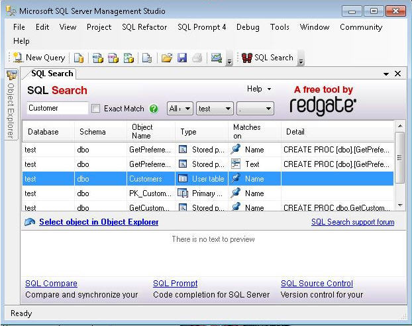Open the SQL Search support forum link
The height and width of the screenshot is (326, 412).
[x=352, y=222]
